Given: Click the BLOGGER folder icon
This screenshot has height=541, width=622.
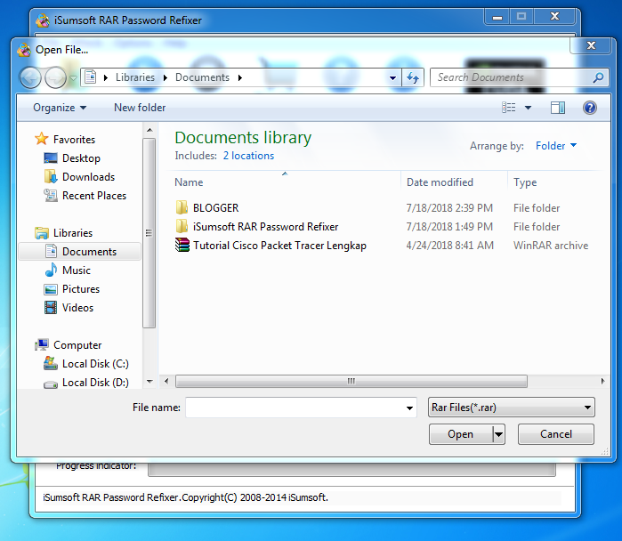Looking at the screenshot, I should (182, 207).
